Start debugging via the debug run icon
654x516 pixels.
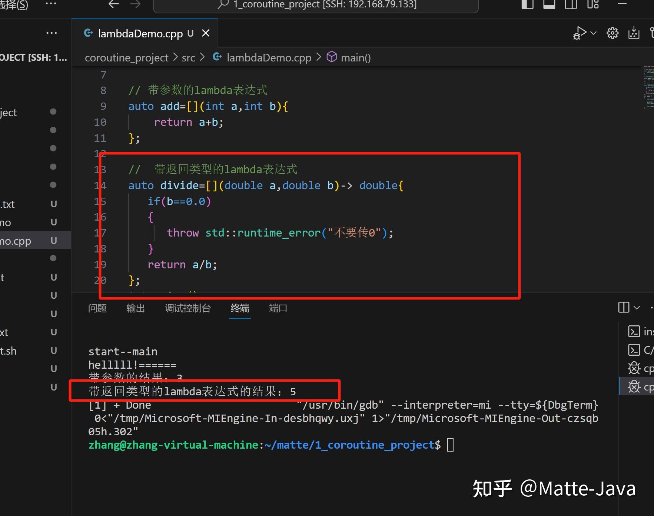[x=580, y=33]
